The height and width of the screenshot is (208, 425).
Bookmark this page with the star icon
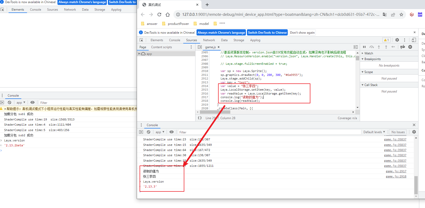[x=401, y=15]
